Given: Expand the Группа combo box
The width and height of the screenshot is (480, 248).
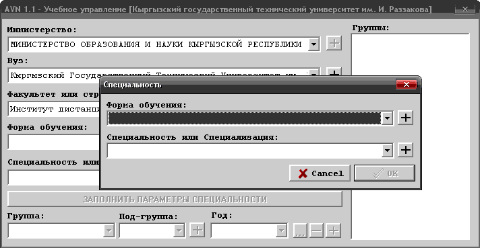Looking at the screenshot, I should pos(109,231).
